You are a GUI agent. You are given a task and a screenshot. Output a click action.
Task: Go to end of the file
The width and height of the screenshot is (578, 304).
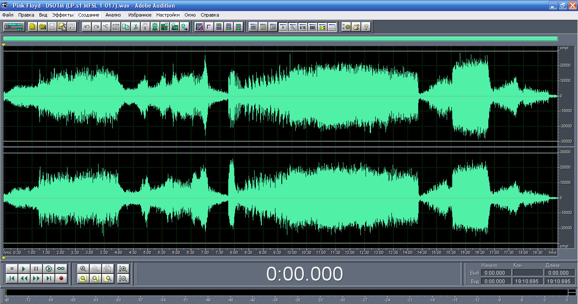coord(49,279)
